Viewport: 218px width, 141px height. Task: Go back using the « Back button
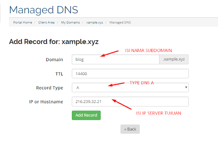click(x=130, y=129)
